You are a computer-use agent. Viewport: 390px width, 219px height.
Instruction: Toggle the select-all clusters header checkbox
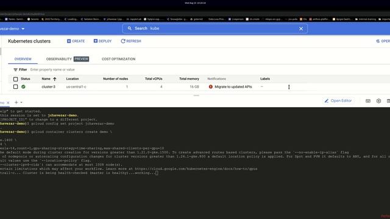pos(15,79)
